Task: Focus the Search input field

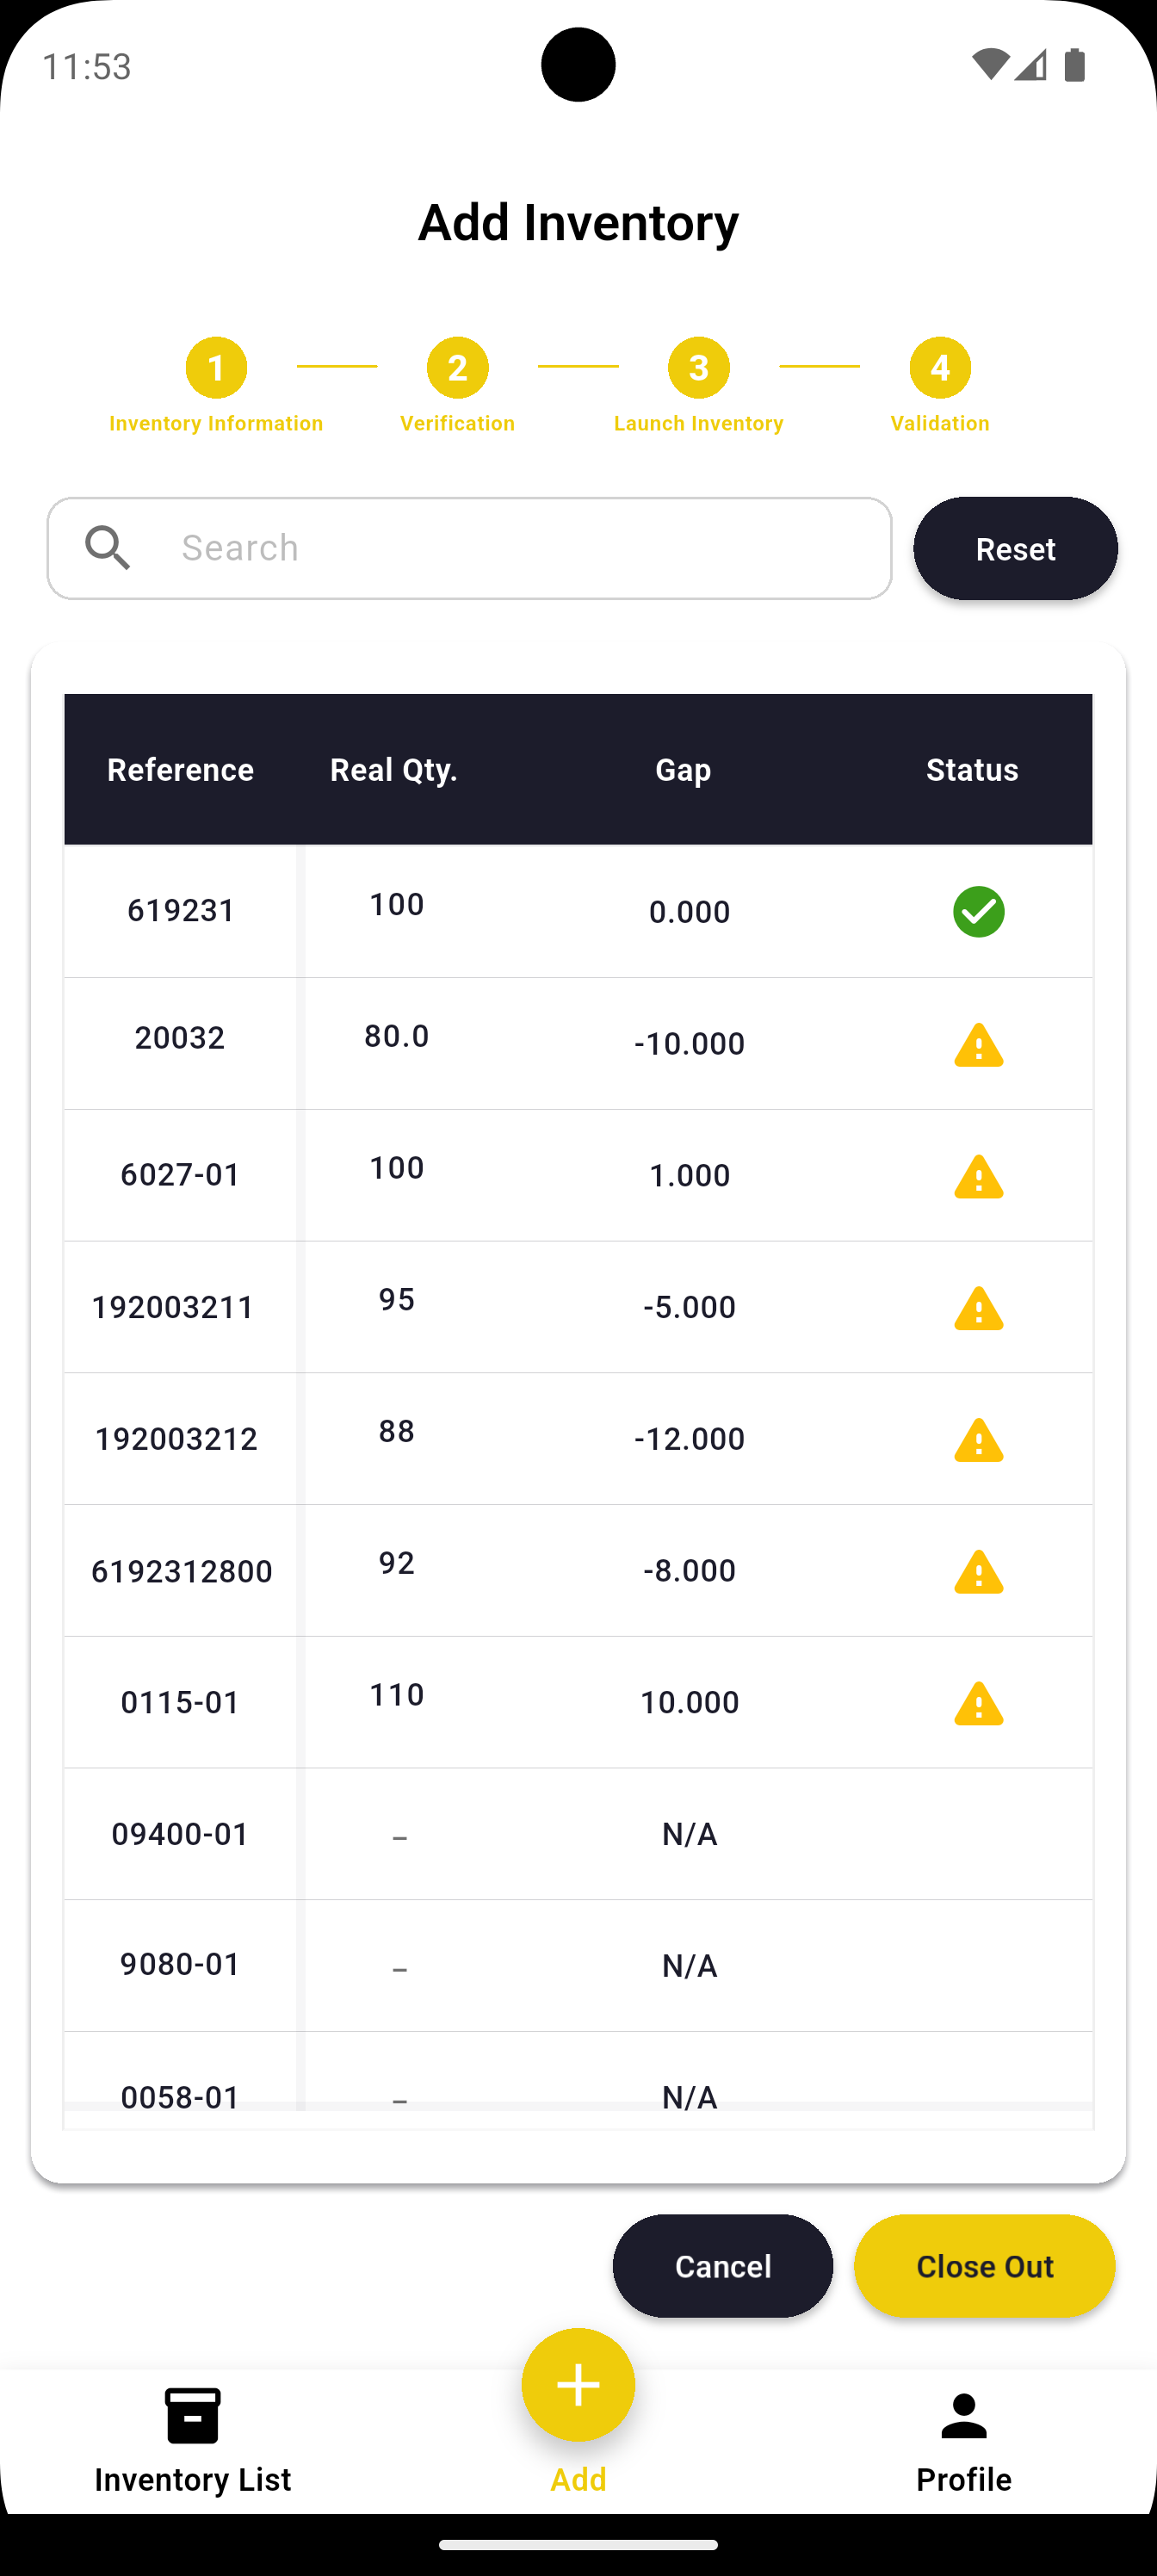Action: 520,549
